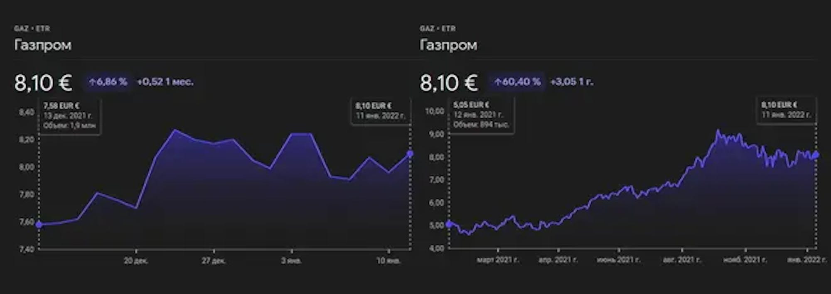This screenshot has height=294, width=831.
Task: Select the end data point on one-year chart
Action: pyautogui.click(x=816, y=155)
